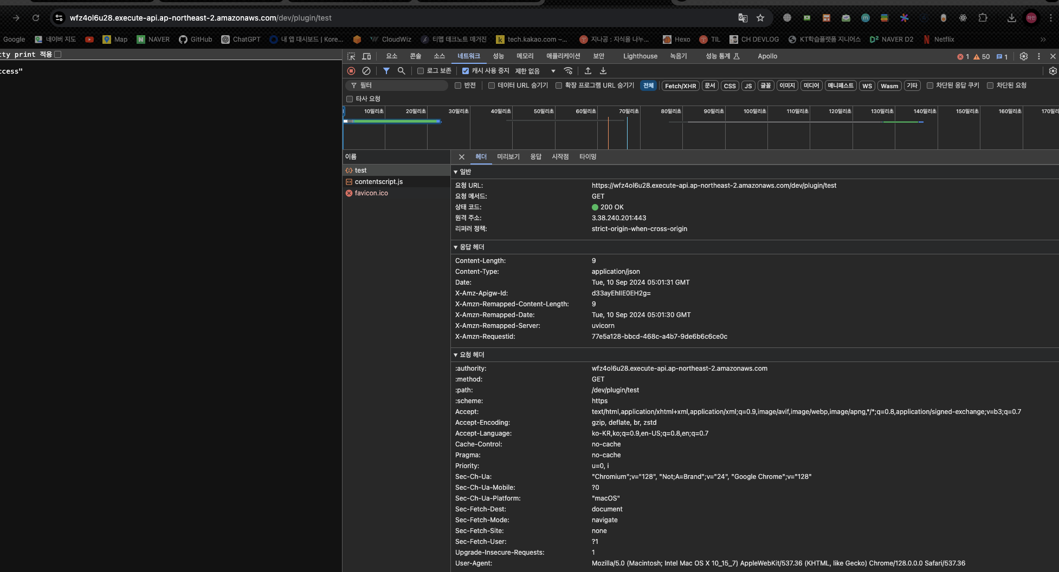Clear the network log with the clear icon
Image resolution: width=1059 pixels, height=572 pixels.
pyautogui.click(x=366, y=71)
